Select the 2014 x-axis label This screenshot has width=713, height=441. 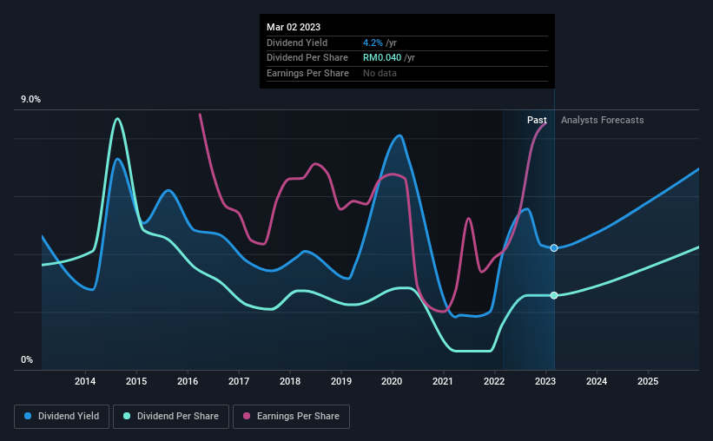point(85,381)
